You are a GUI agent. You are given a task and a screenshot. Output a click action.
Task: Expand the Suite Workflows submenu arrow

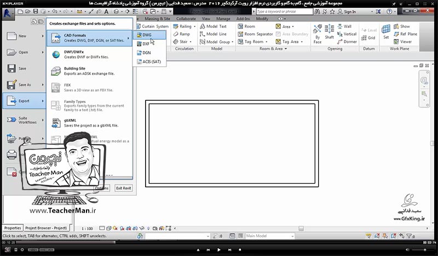[x=43, y=120]
